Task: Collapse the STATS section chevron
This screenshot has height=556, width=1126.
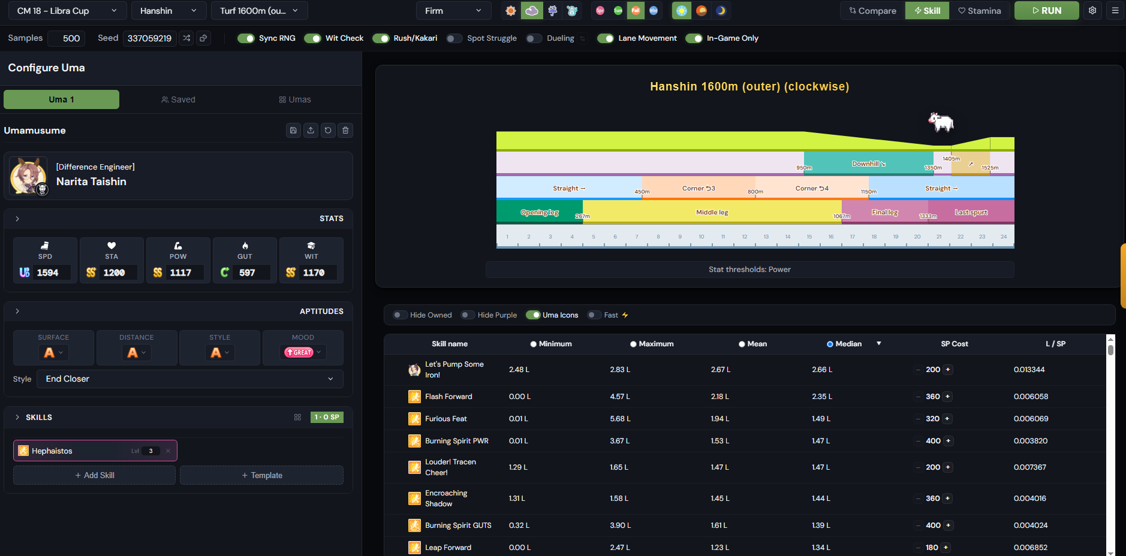Action: [x=17, y=219]
